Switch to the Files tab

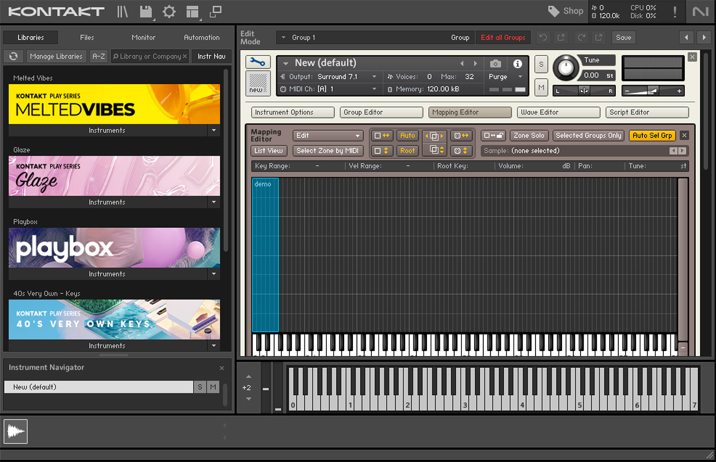(87, 37)
